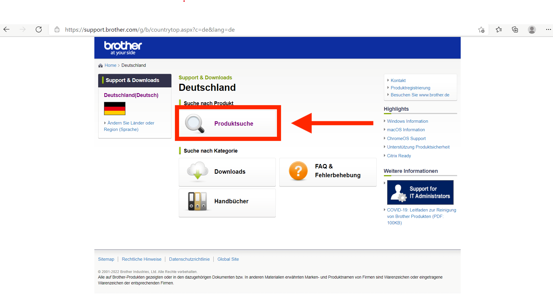553x297 pixels.
Task: Open the Global Site footer link
Action: (x=228, y=259)
